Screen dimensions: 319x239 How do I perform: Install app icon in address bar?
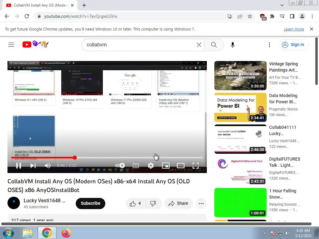[230, 16]
